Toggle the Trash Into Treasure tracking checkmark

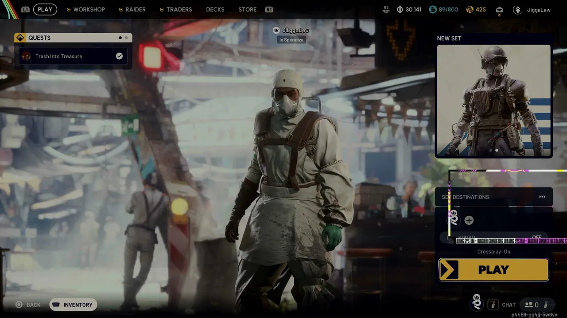click(x=119, y=56)
